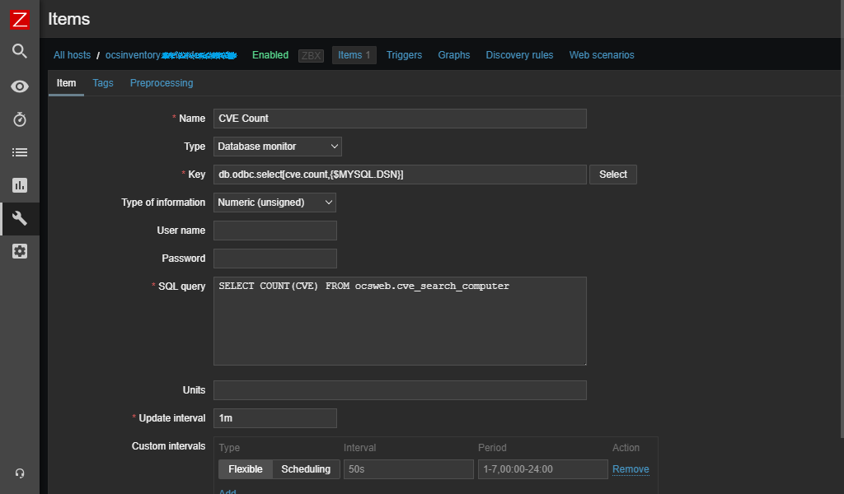The width and height of the screenshot is (844, 494).
Task: Click into the User name field
Action: point(275,231)
